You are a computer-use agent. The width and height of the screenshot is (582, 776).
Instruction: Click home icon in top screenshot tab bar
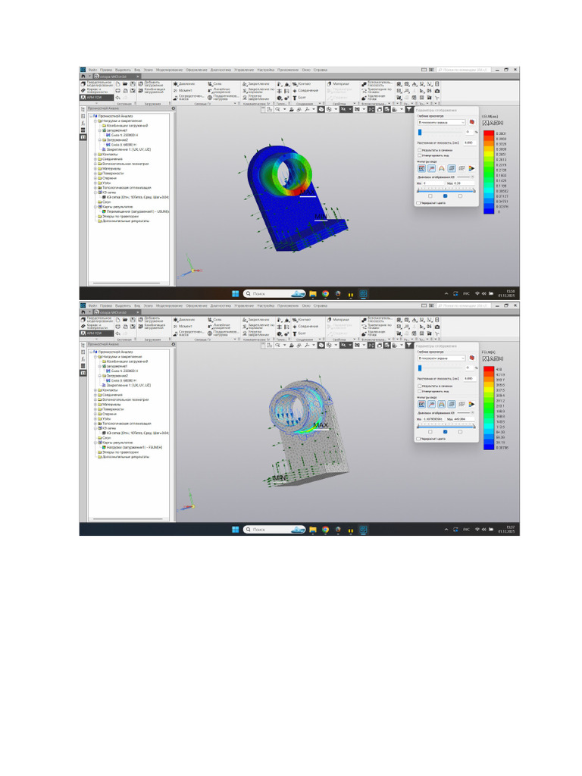pos(83,77)
